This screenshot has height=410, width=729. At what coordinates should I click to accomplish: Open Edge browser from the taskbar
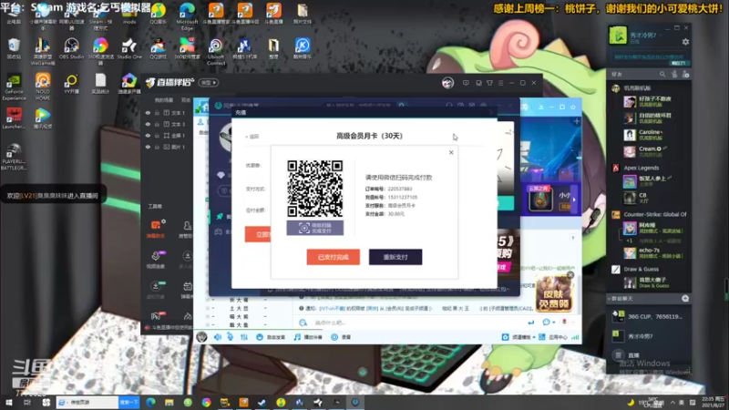click(x=150, y=402)
